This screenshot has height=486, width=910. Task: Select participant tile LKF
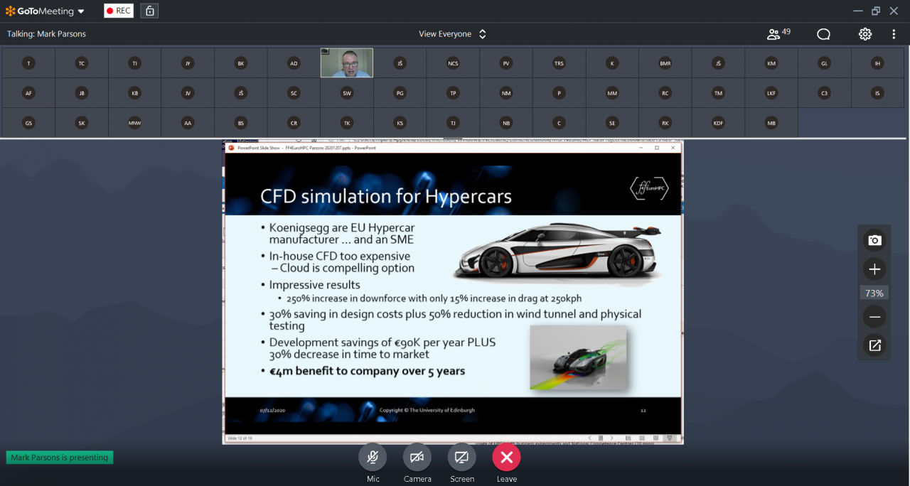click(771, 93)
